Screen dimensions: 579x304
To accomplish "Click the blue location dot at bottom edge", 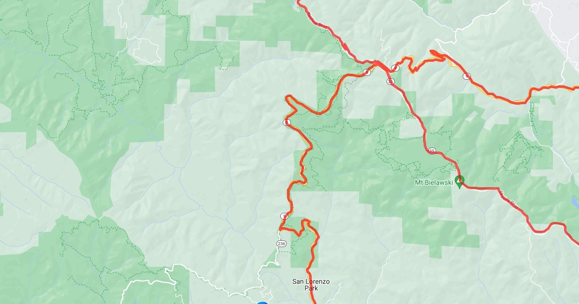I will (x=262, y=303).
